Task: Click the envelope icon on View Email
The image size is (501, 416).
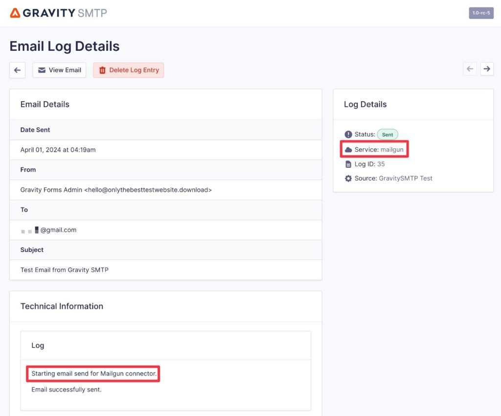Action: click(x=42, y=70)
